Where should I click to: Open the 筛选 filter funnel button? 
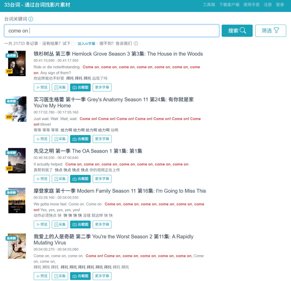point(270,31)
